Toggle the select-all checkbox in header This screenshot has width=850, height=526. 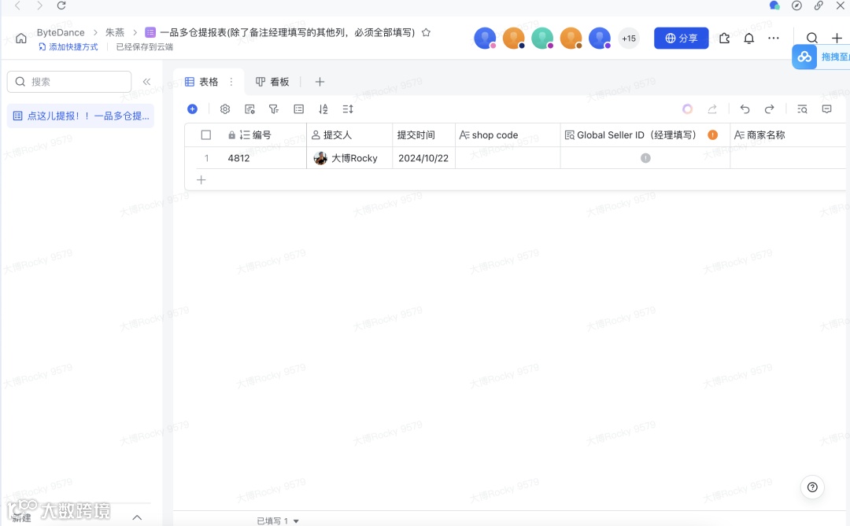point(206,135)
